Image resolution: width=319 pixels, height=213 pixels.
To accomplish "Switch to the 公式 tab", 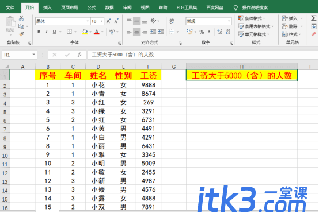I will (92, 7).
